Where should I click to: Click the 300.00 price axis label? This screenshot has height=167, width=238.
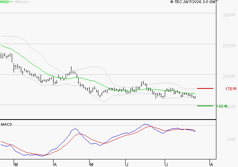coord(229,15)
